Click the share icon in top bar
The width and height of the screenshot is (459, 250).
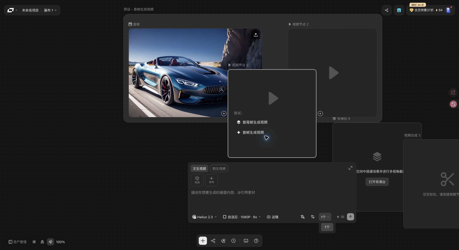387,10
